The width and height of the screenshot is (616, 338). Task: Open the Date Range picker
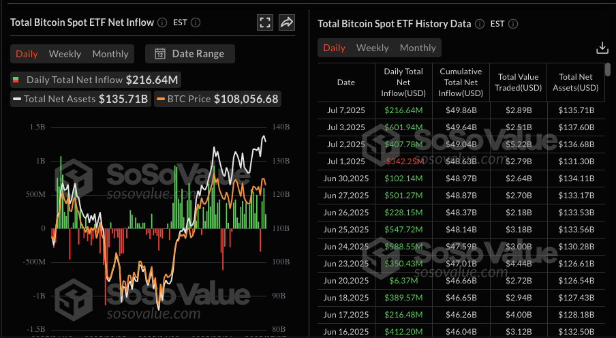click(191, 54)
